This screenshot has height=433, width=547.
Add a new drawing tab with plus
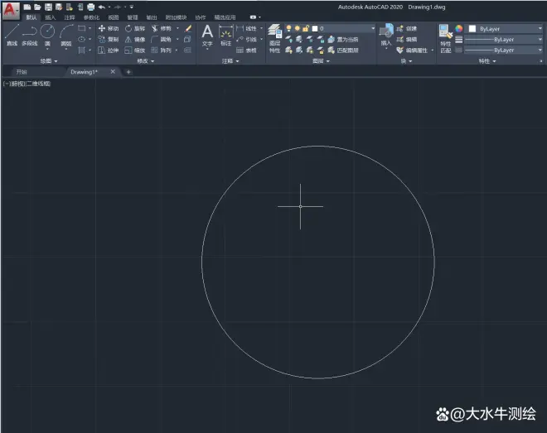click(128, 72)
